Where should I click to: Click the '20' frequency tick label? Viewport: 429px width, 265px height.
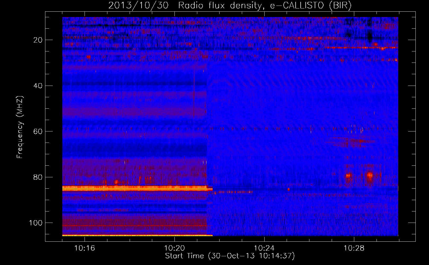38,40
